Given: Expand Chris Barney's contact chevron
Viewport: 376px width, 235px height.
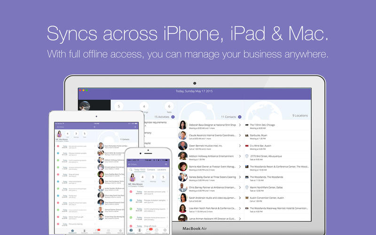Looking at the screenshot, I should coord(240,187).
